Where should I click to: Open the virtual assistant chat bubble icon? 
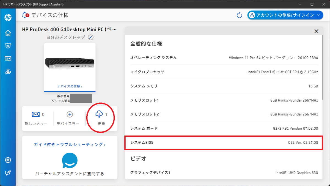(x=70, y=160)
